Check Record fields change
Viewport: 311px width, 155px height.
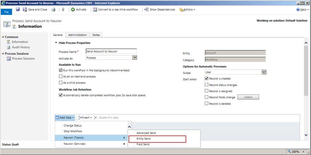tap(207, 97)
